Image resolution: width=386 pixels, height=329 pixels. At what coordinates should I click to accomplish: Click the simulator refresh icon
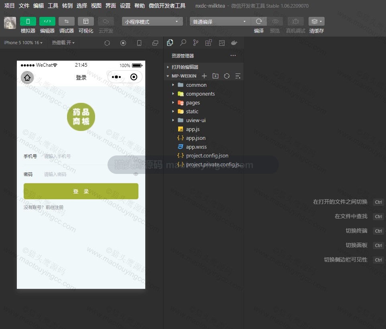click(107, 43)
